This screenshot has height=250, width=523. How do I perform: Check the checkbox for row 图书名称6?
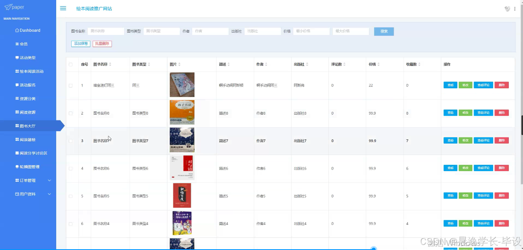71,168
